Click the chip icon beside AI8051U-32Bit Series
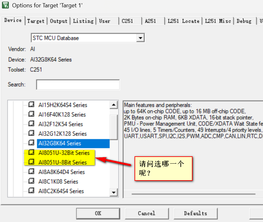The width and height of the screenshot is (263, 222). click(31, 152)
